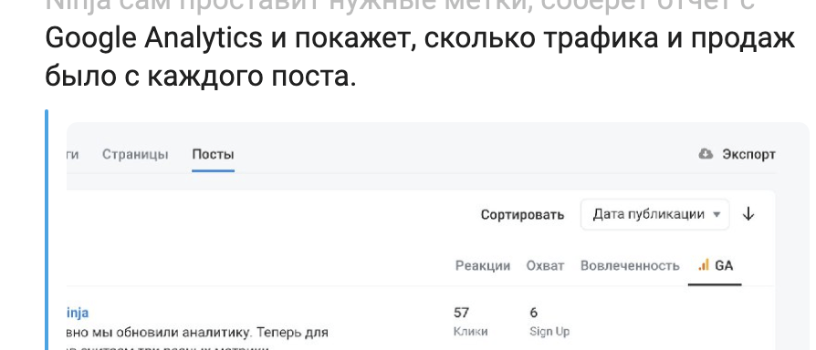Switch to the Страницы tab
Screen dimensions: 816x350
click(x=135, y=154)
